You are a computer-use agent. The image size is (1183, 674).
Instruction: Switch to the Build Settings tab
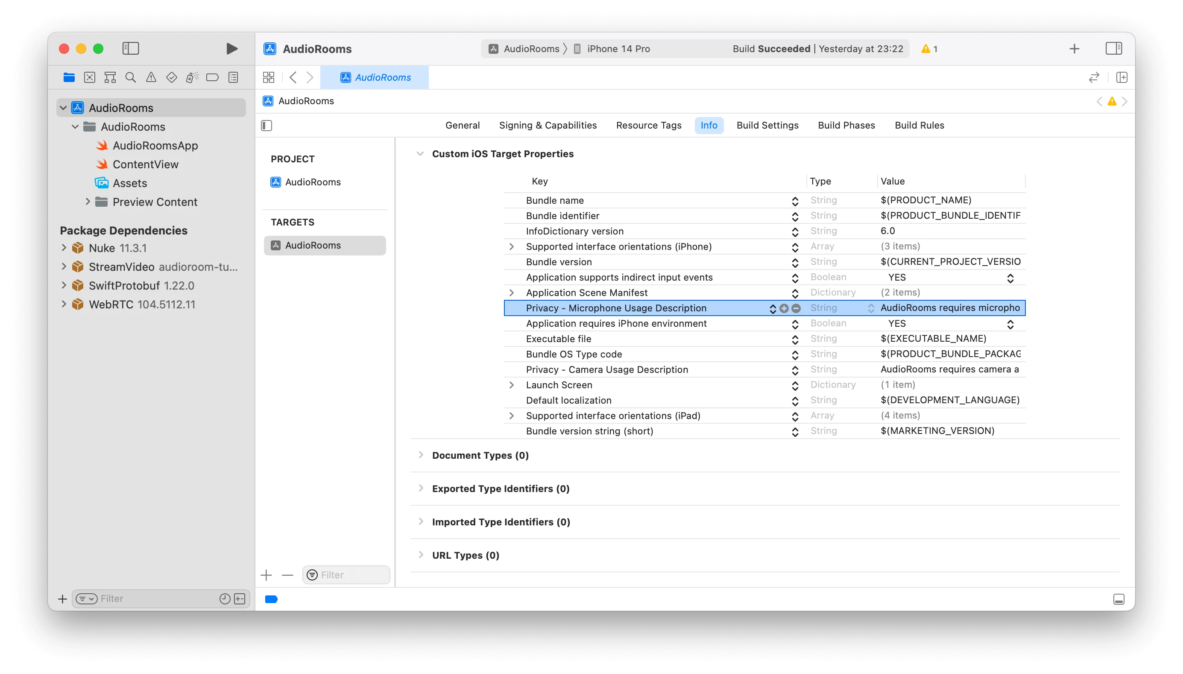(767, 125)
